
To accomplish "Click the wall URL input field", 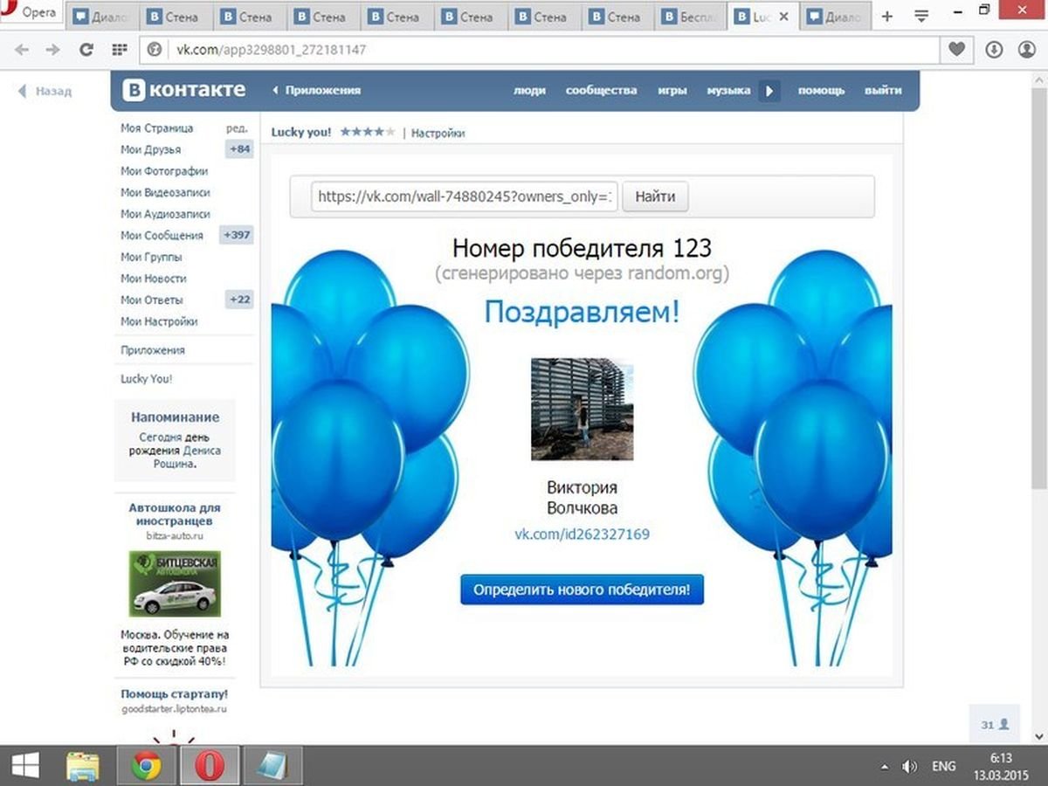I will coord(464,196).
